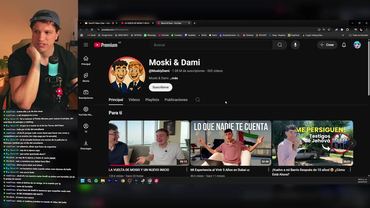Open the Pinterest bookmark
The width and height of the screenshot is (370, 208).
point(248,35)
